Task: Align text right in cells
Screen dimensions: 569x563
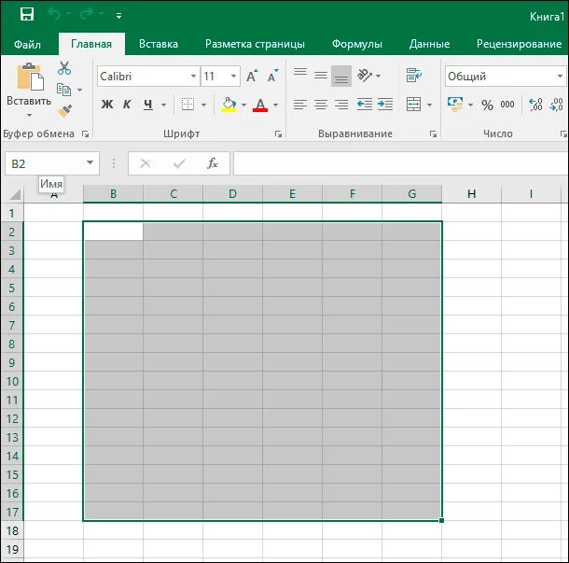Action: tap(341, 105)
